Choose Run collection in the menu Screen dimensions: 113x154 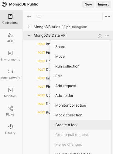point(80,66)
